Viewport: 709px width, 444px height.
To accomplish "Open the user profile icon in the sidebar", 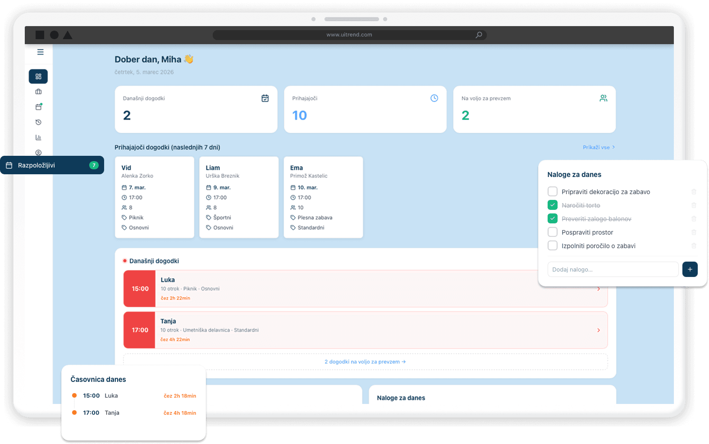I will click(38, 153).
